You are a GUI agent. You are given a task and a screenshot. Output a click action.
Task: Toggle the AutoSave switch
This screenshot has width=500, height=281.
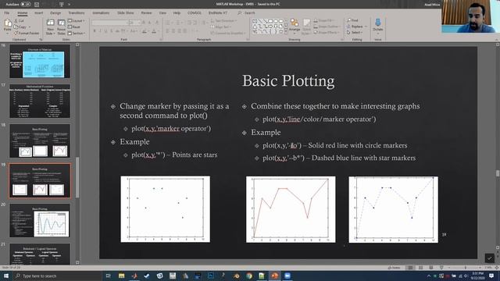pos(25,4)
